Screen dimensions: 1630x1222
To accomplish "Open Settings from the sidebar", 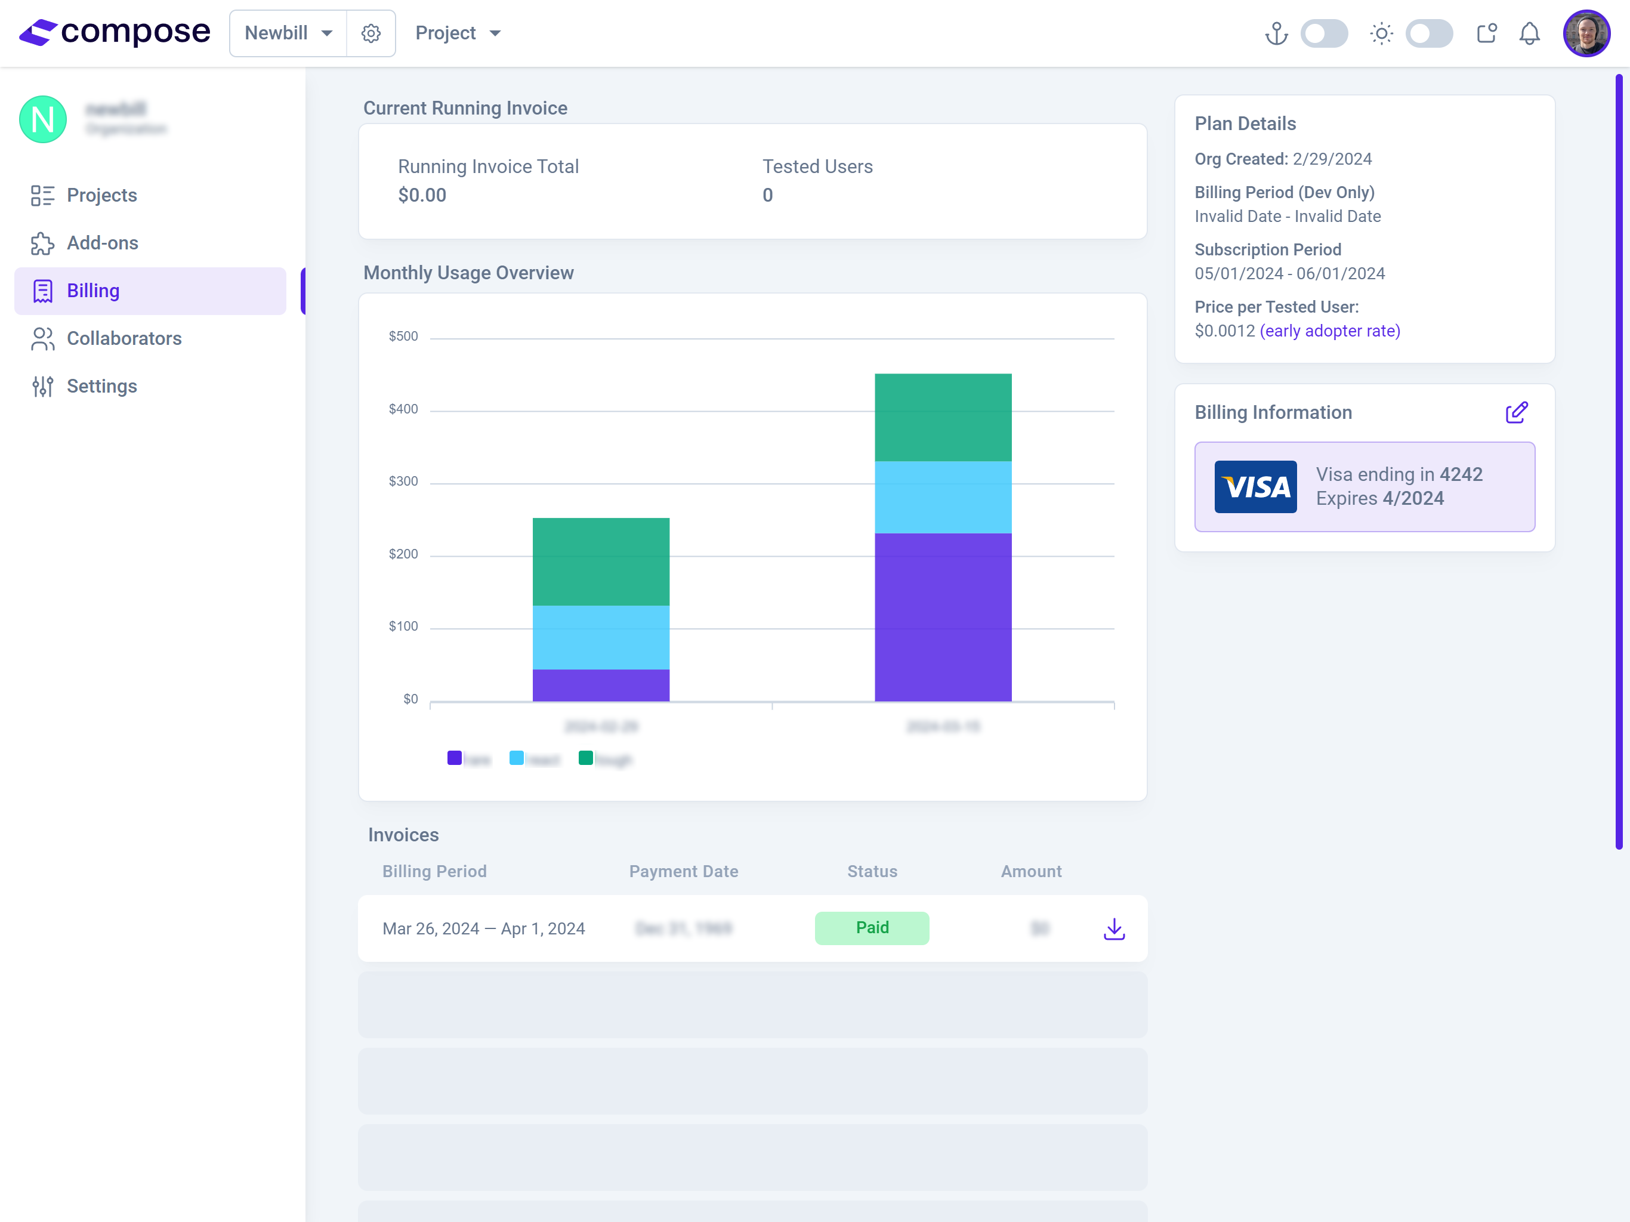I will pyautogui.click(x=103, y=385).
